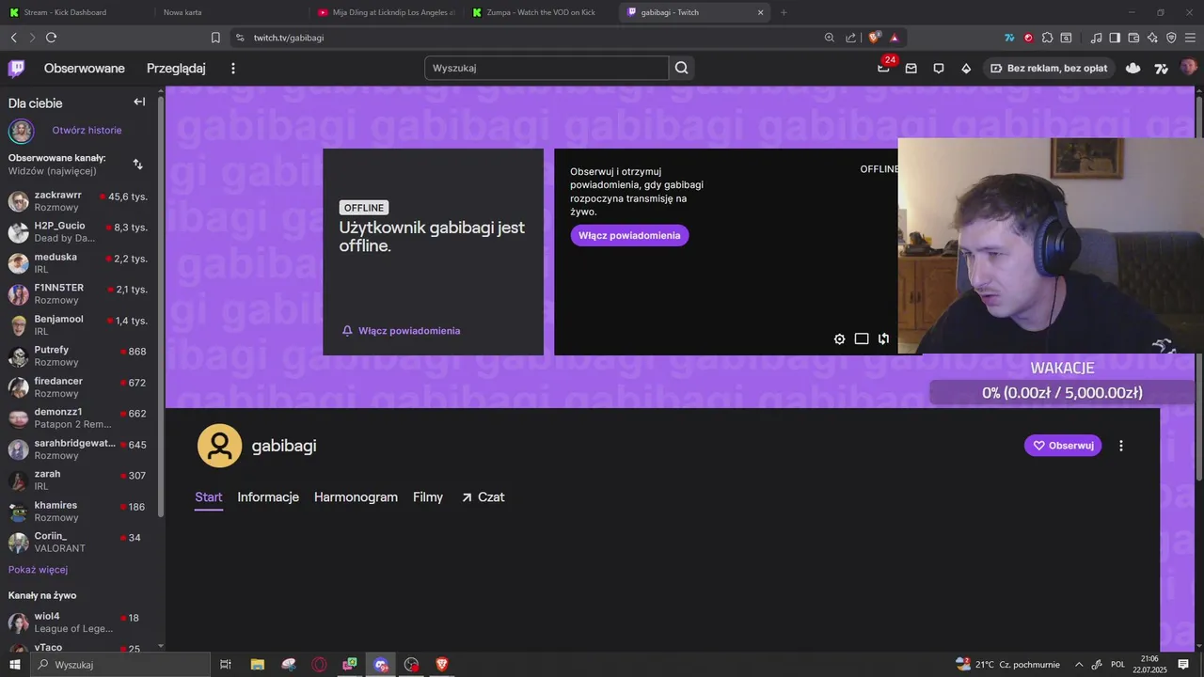Click Obserwowane in top navigation
Viewport: 1204px width, 677px height.
point(85,69)
